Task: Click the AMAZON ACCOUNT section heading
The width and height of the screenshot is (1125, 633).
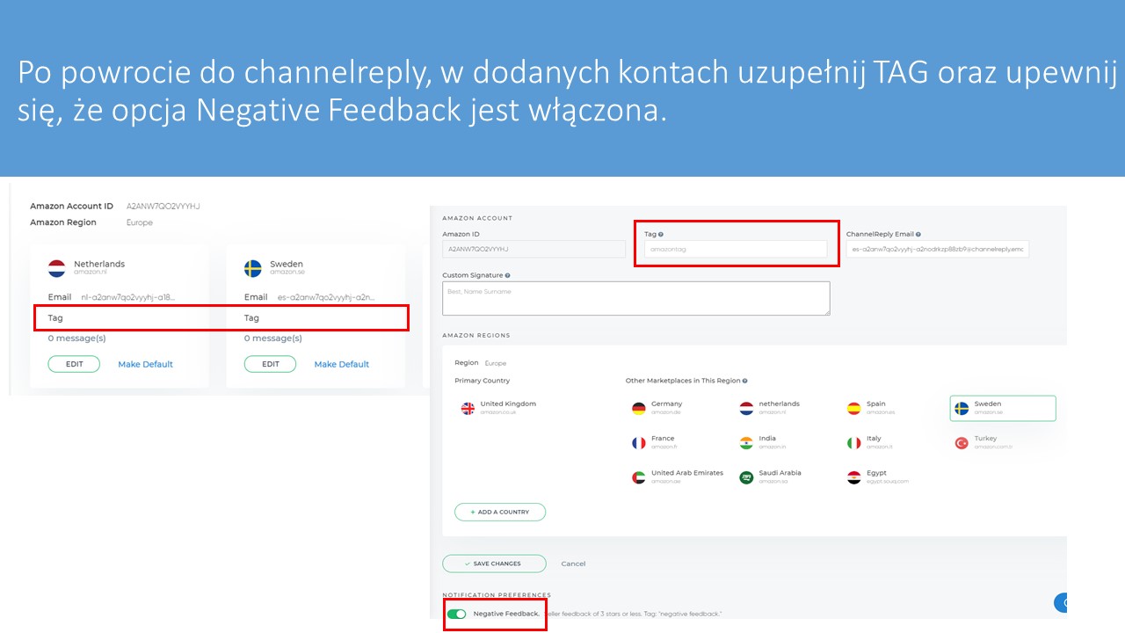Action: point(477,218)
